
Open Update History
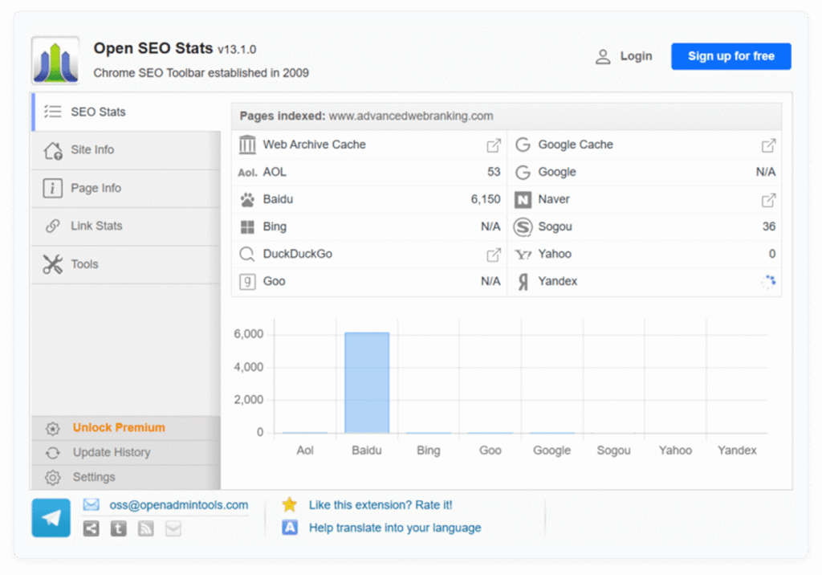pos(126,452)
